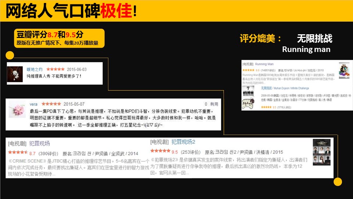Select the yellow 豆瓣评分8.7和9.5分 badge
Viewport: 353px width, 199px height.
[59, 38]
